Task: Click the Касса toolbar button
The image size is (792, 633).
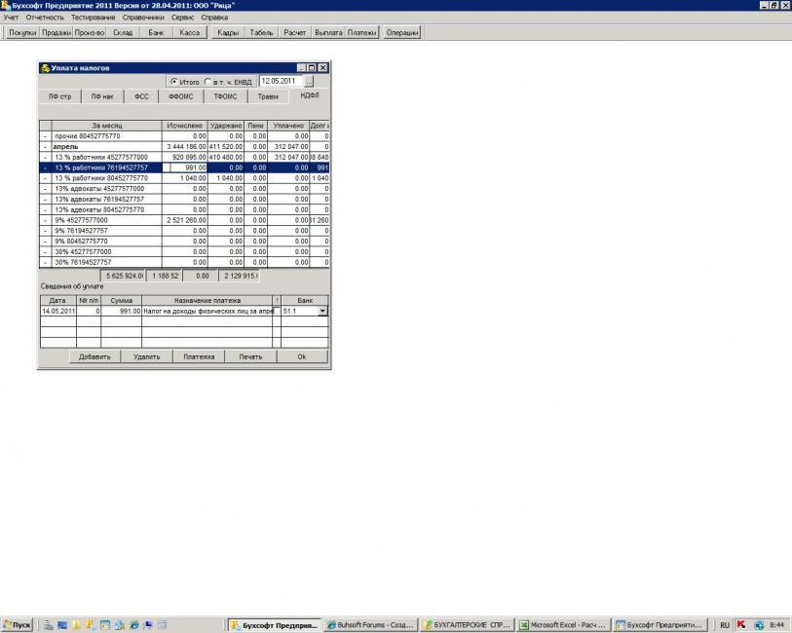Action: (189, 33)
